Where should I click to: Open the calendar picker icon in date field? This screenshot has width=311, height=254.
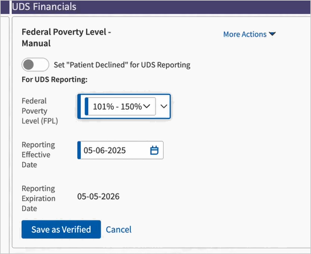click(x=154, y=151)
